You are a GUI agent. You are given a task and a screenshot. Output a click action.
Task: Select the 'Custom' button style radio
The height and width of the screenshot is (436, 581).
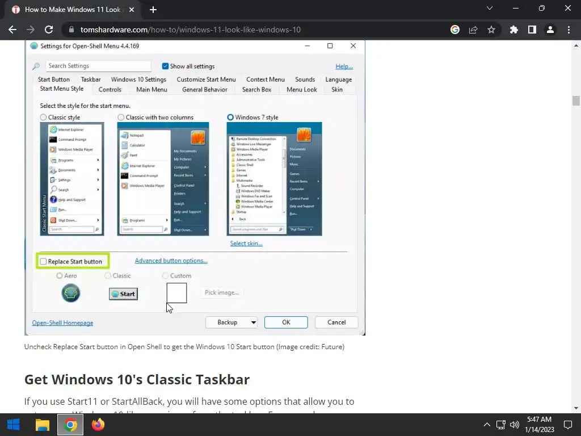coord(165,275)
